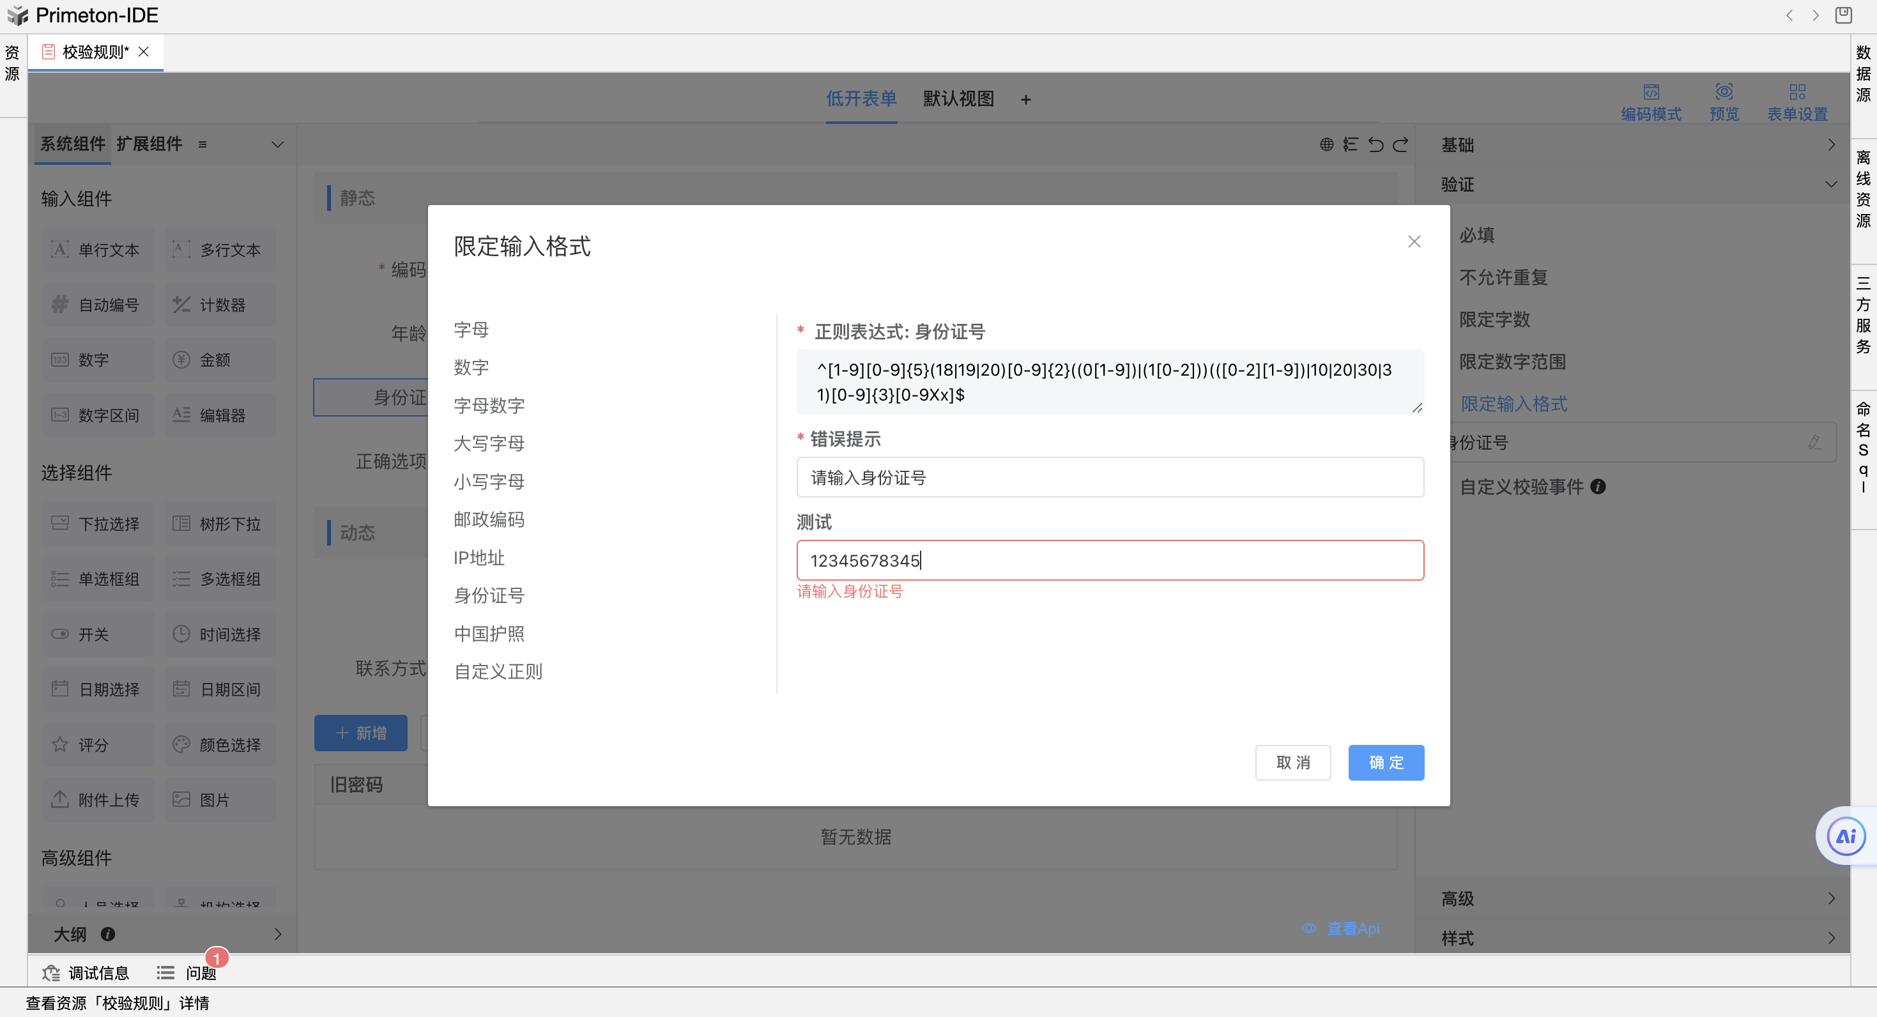Switch to 默认视图 tab
The image size is (1877, 1017).
958,98
